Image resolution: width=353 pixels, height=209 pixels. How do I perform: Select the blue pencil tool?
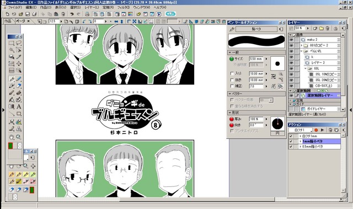click(x=19, y=79)
